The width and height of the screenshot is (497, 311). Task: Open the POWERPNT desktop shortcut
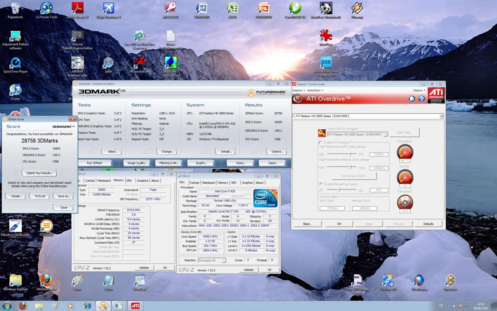click(264, 10)
